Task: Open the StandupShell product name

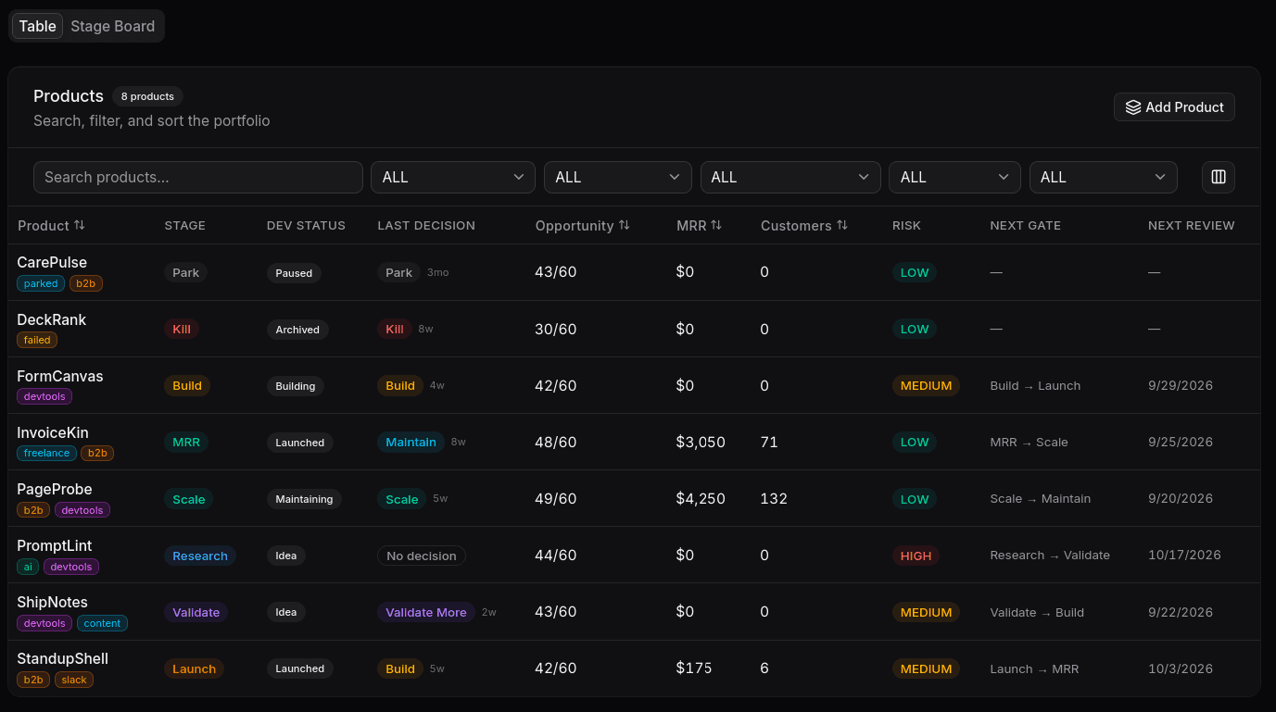Action: coord(63,658)
